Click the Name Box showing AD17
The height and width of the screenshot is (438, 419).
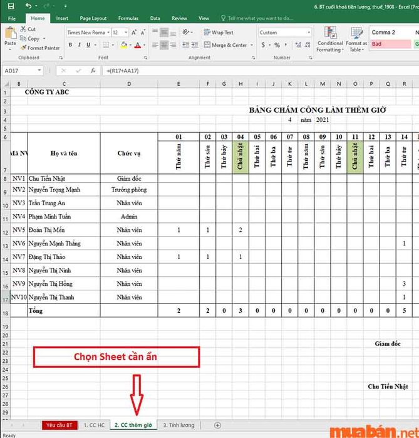click(19, 71)
